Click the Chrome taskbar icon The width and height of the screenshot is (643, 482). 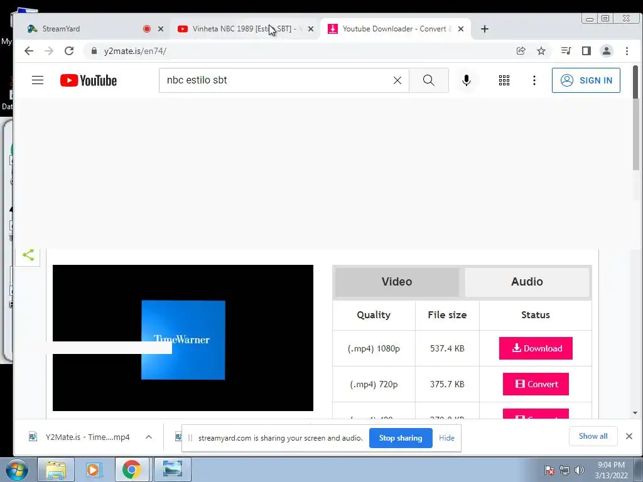(x=131, y=469)
